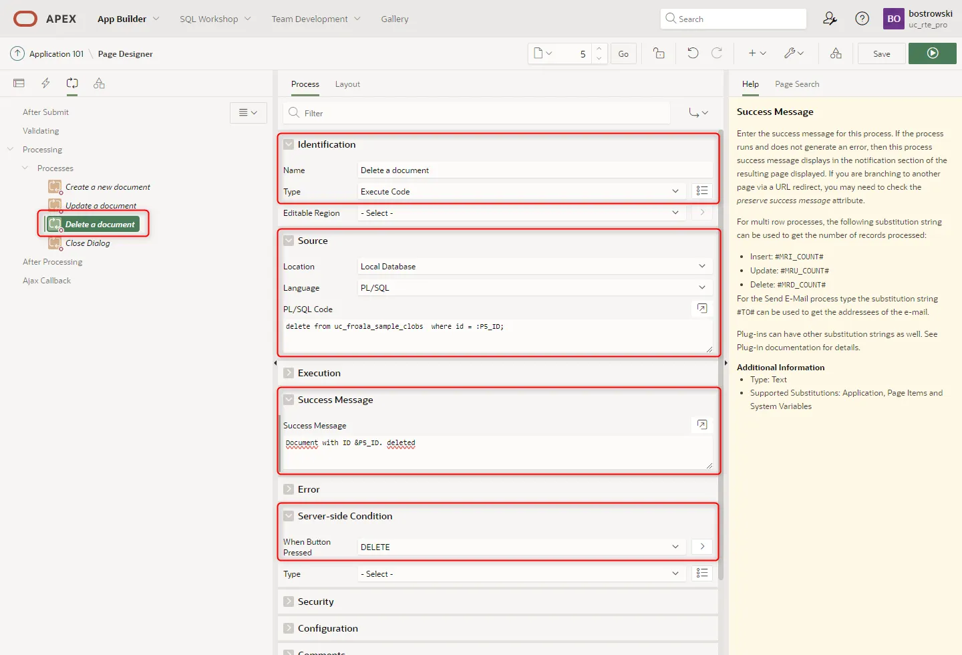Click the Undo arrow in toolbar
962x655 pixels.
[x=693, y=53]
